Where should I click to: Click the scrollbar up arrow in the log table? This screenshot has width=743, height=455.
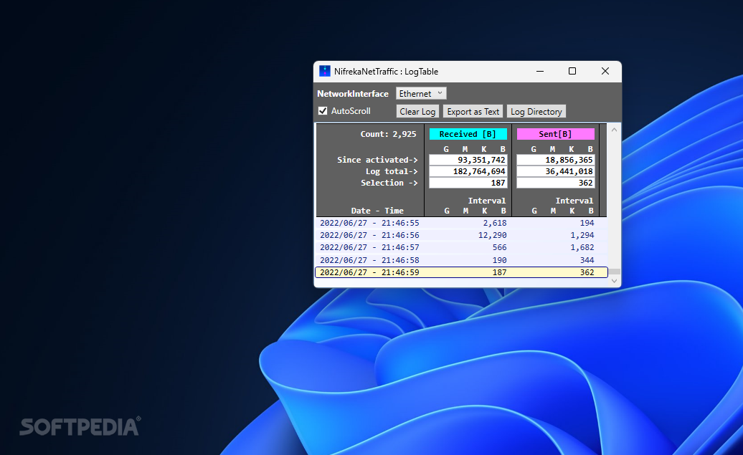point(614,130)
